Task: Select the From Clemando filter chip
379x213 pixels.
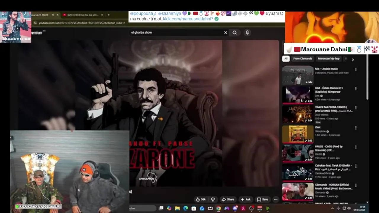Action: [303, 59]
